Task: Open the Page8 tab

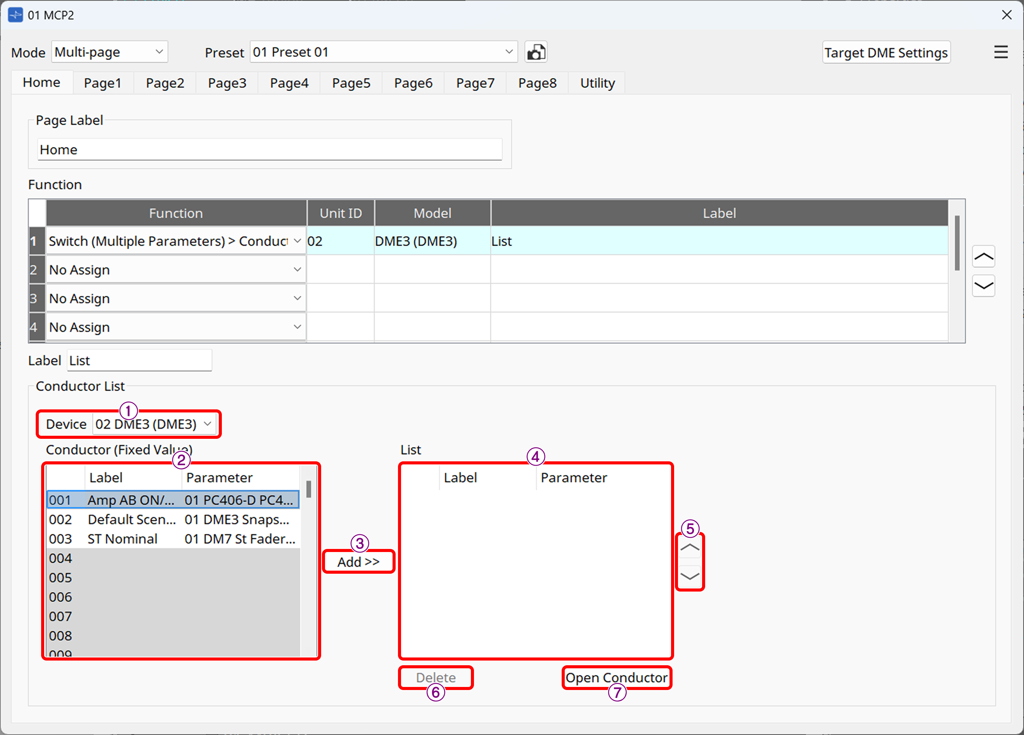Action: click(x=537, y=83)
